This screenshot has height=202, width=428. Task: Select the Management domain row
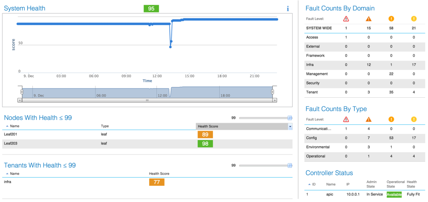pyautogui.click(x=365, y=74)
